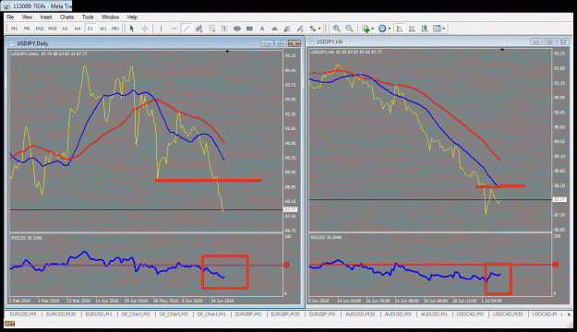The image size is (577, 332).
Task: Toggle the M15 timeframe button
Action: point(40,29)
